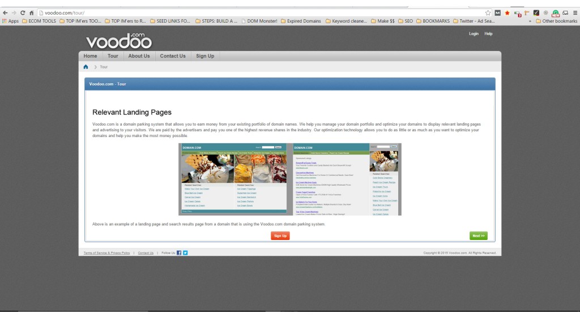Open the SEO bookmark folder
This screenshot has height=326, width=580.
click(406, 21)
